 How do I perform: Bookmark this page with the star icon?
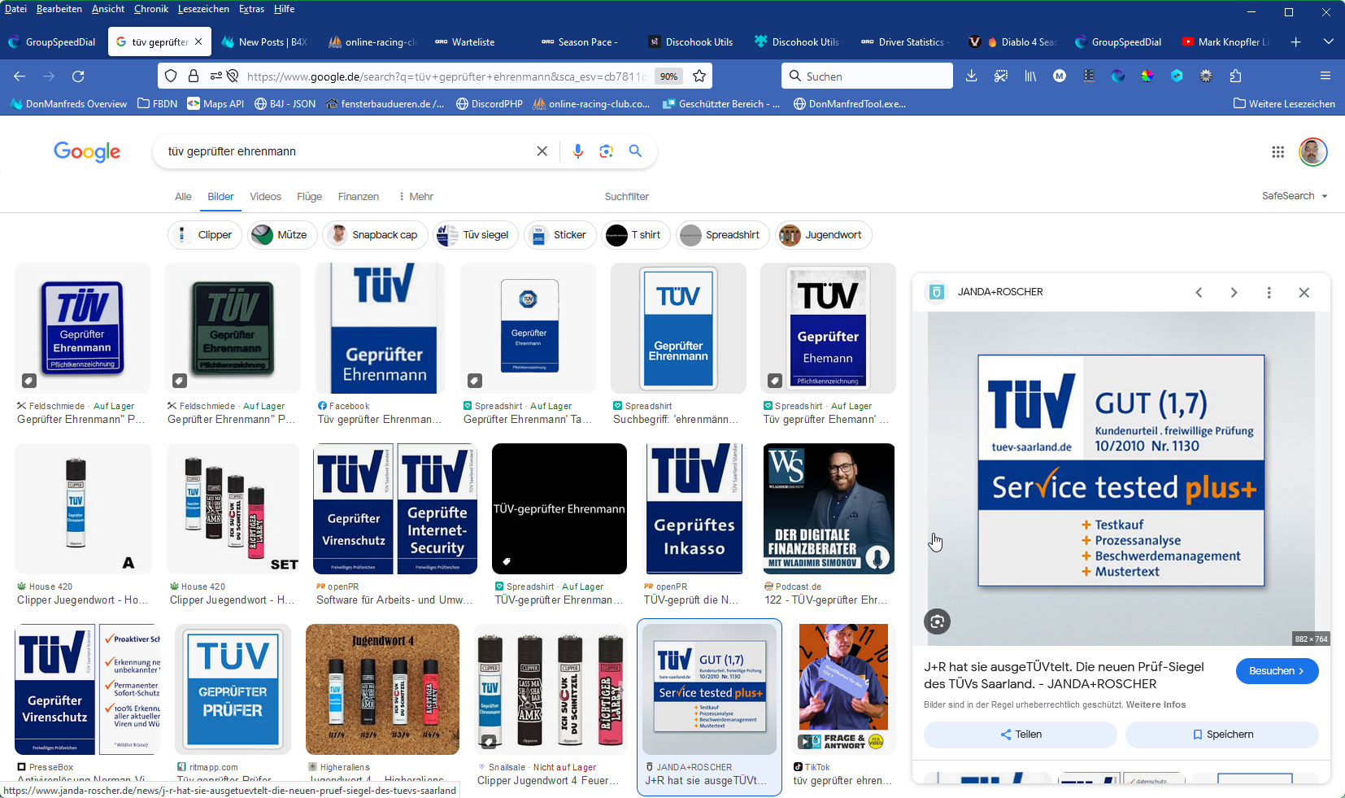(699, 76)
